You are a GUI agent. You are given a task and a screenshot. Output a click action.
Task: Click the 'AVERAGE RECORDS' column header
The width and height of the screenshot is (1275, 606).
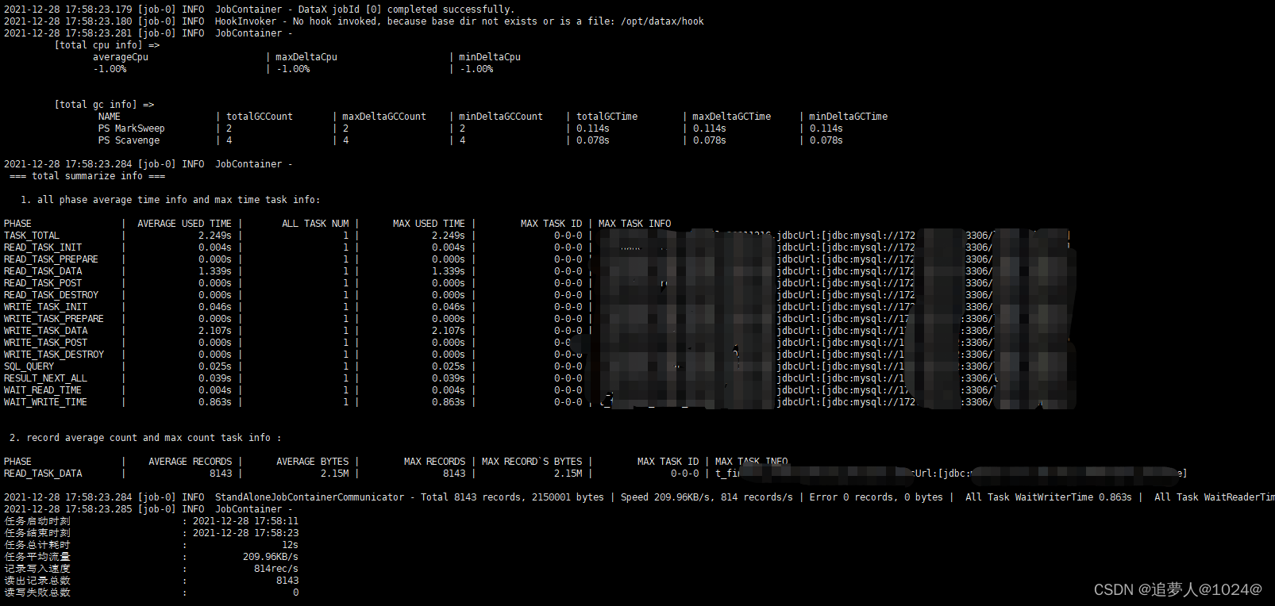point(191,462)
